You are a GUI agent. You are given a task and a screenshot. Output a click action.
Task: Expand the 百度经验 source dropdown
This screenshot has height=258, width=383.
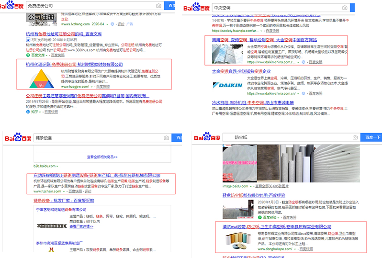pyautogui.click(x=279, y=217)
